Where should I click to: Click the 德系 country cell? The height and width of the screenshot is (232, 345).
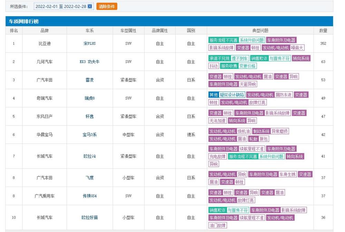click(x=191, y=135)
